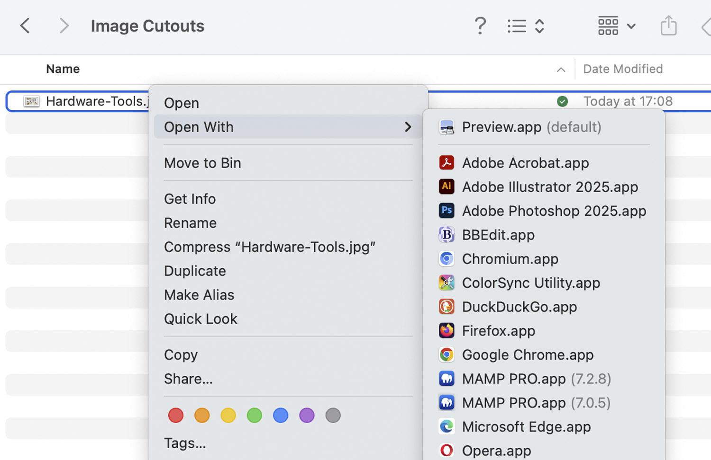Click the DuckDuckGo app icon
This screenshot has height=460, width=711.
(447, 307)
